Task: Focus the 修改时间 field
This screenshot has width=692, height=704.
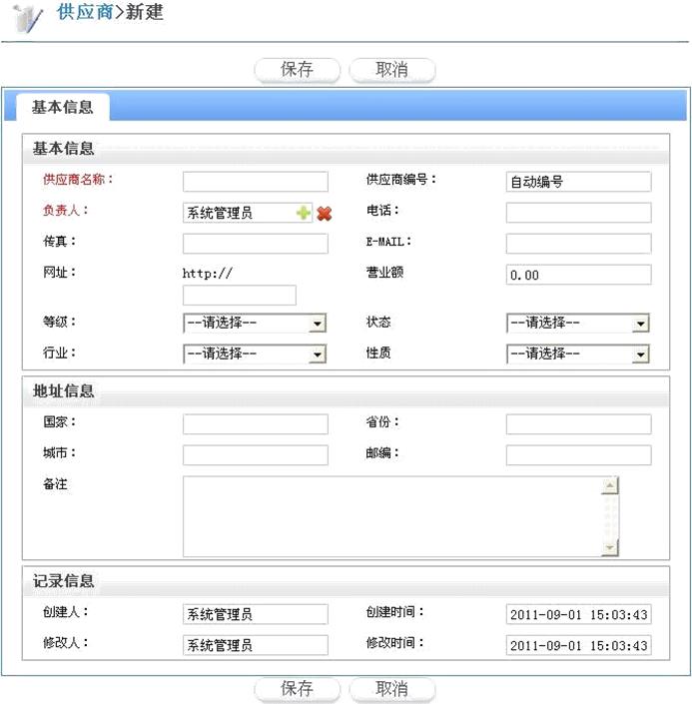Action: (x=578, y=645)
